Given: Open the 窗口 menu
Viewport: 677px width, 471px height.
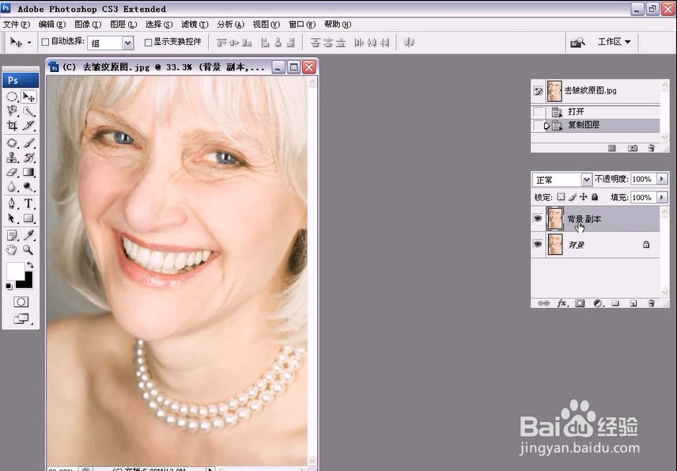Looking at the screenshot, I should (302, 25).
